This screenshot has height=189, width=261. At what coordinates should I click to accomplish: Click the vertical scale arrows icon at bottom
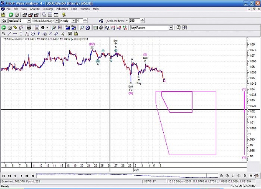[x=233, y=176]
